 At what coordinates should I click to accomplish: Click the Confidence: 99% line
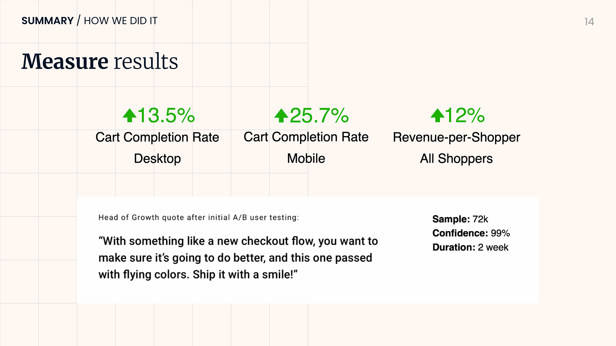click(471, 233)
